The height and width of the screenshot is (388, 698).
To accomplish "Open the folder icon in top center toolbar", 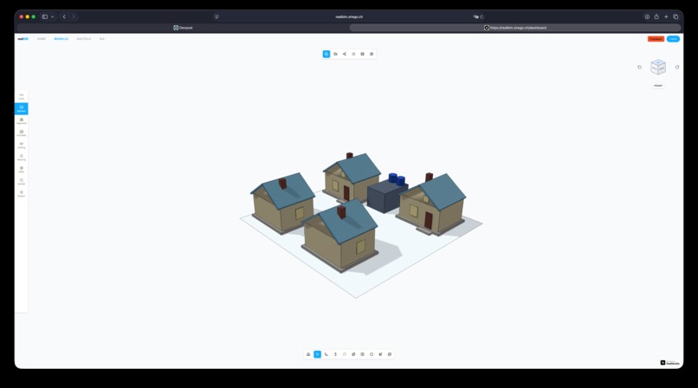I will tap(335, 54).
